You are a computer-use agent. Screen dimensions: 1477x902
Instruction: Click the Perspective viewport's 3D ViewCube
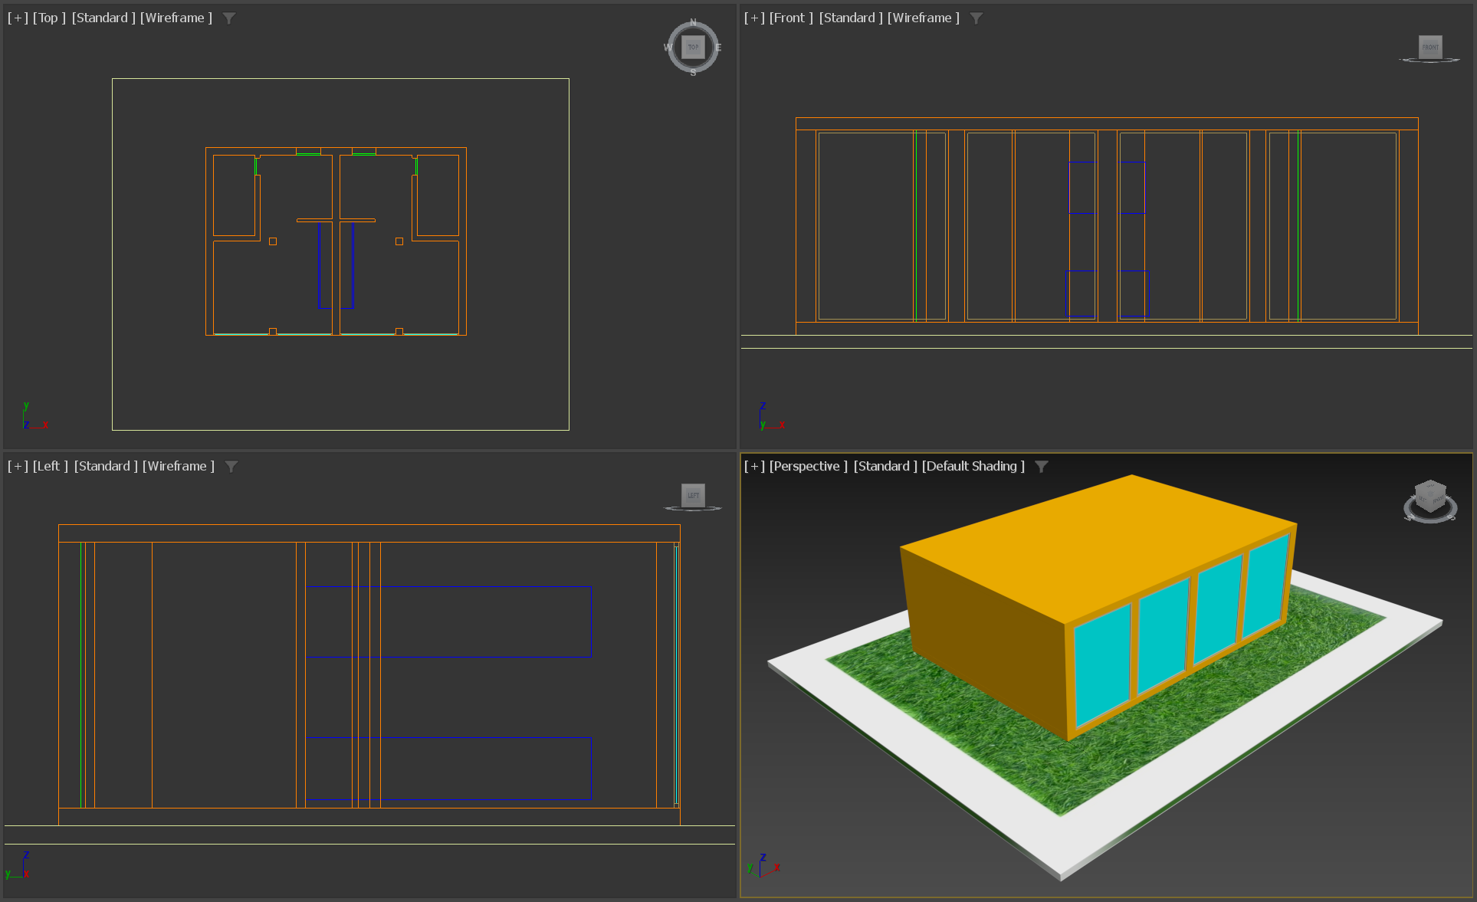1430,497
